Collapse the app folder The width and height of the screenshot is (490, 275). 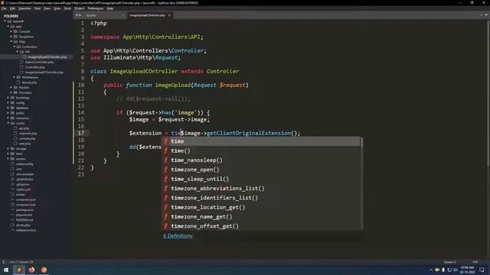coord(8,27)
